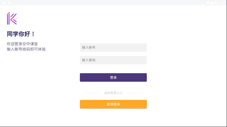Click the 欢迎登录空中课堂 welcome text
Viewport: 227px width, 127px height.
(x=22, y=44)
